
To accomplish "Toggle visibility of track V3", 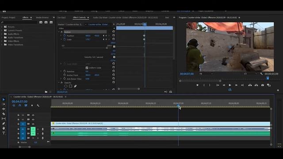I will (x=33, y=115).
